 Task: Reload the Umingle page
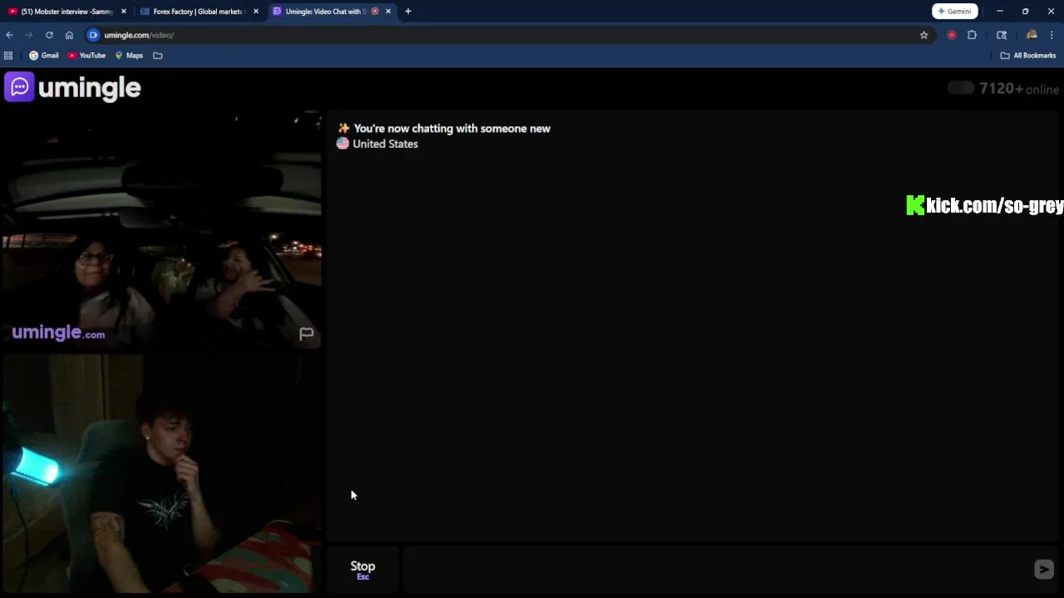point(49,35)
